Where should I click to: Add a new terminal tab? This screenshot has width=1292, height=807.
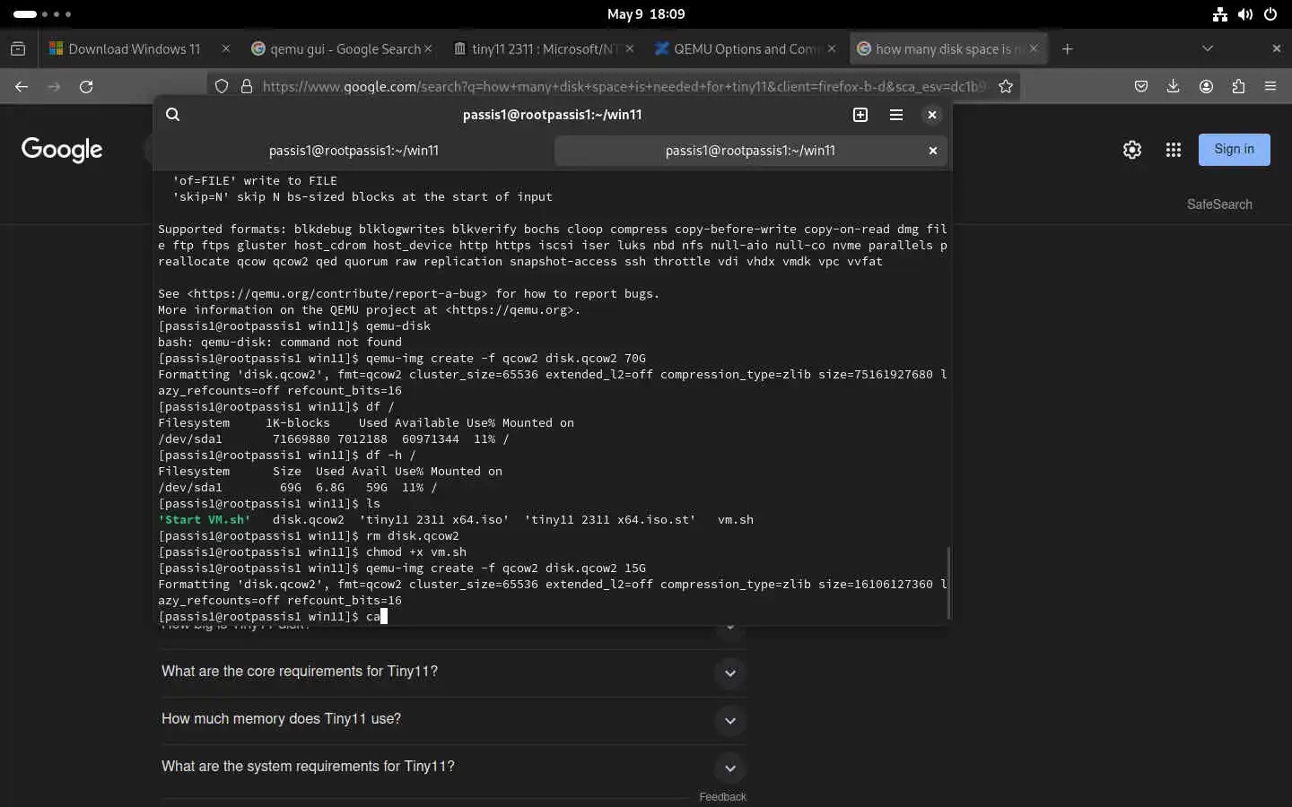[x=860, y=115]
